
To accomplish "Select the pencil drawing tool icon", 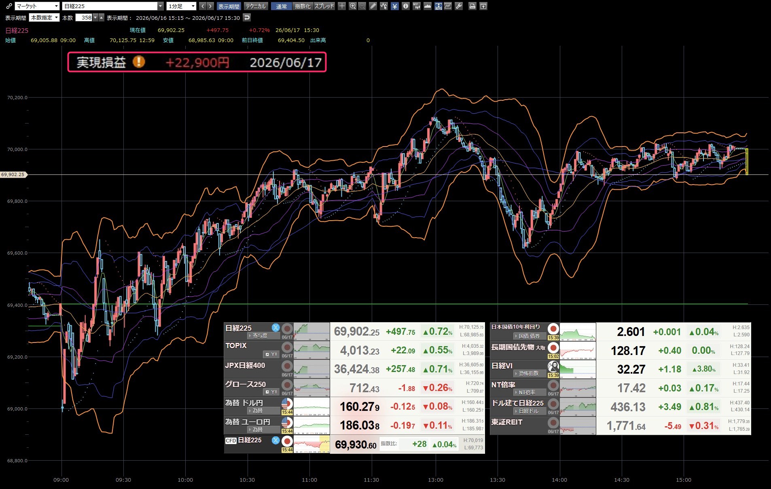I will (x=373, y=6).
